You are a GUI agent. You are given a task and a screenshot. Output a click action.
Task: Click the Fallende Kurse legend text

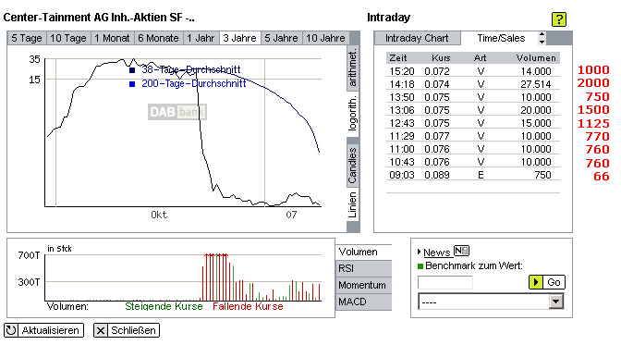tap(248, 306)
